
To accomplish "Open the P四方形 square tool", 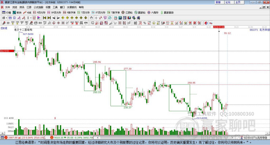I will click(39, 13).
